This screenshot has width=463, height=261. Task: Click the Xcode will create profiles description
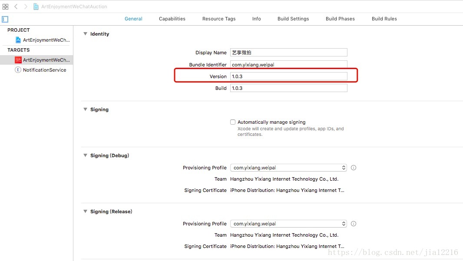pos(291,132)
